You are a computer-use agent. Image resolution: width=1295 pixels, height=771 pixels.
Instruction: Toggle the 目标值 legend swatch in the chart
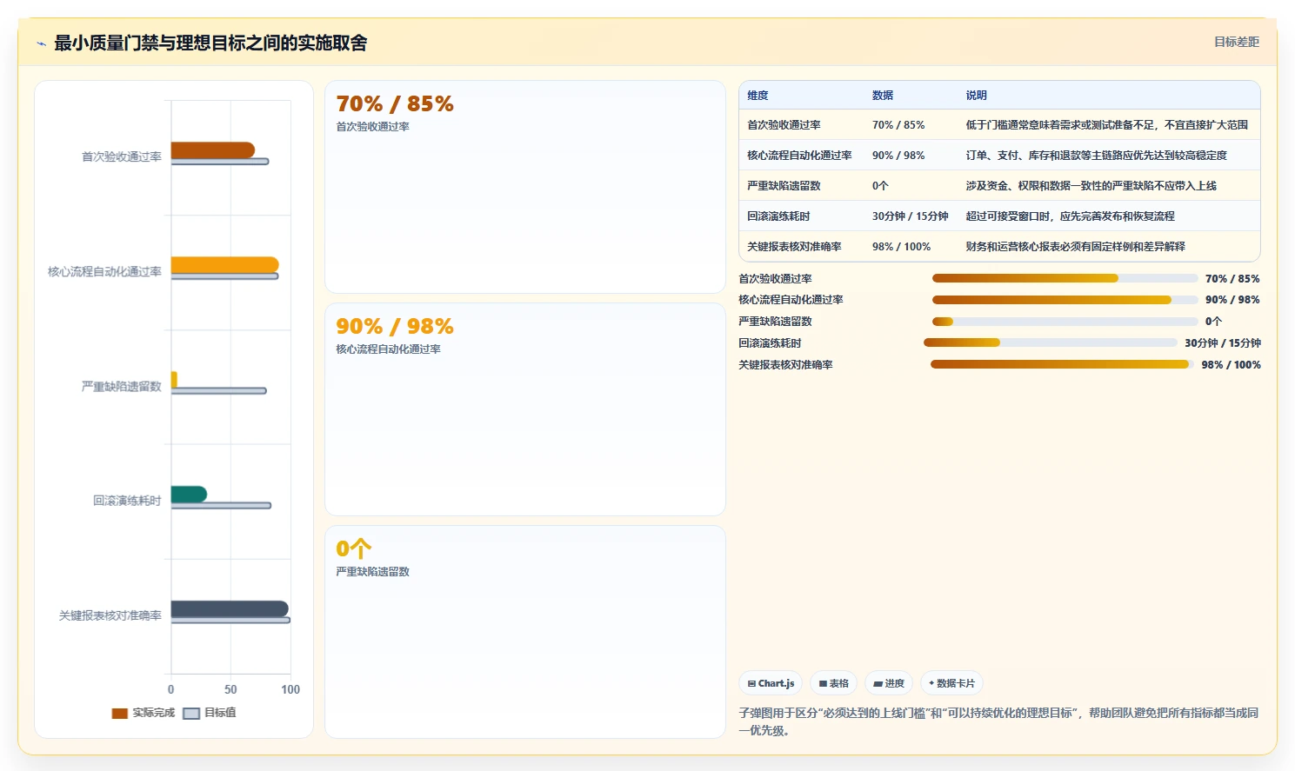click(191, 713)
